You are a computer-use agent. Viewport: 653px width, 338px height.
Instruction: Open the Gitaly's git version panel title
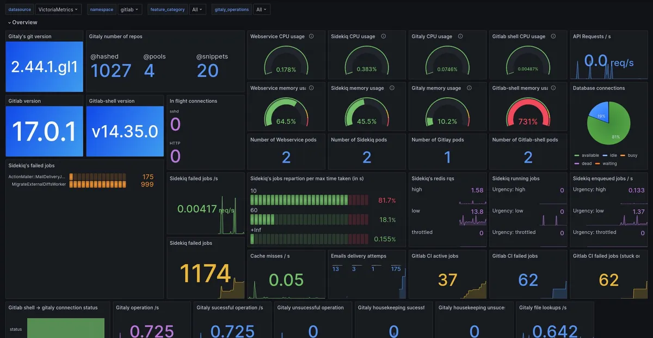[x=30, y=36]
